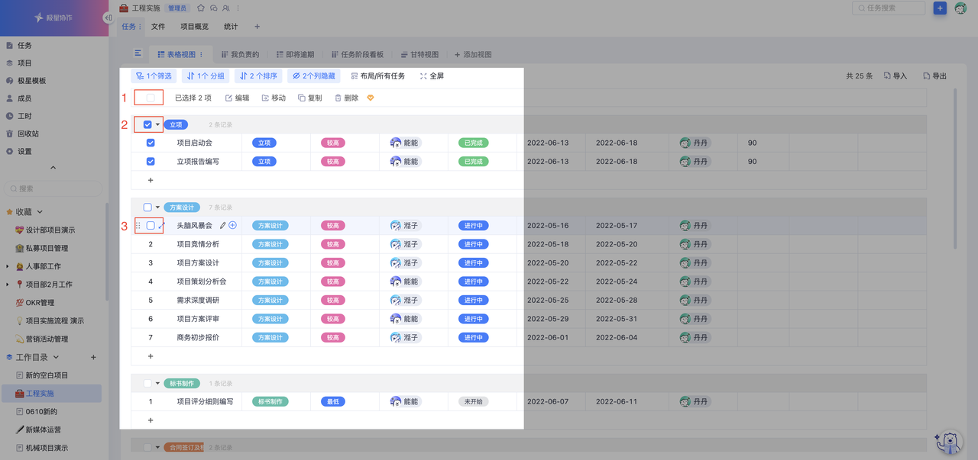This screenshot has width=978, height=460.
Task: Add a record under the 方案设计 group
Action: (x=151, y=356)
